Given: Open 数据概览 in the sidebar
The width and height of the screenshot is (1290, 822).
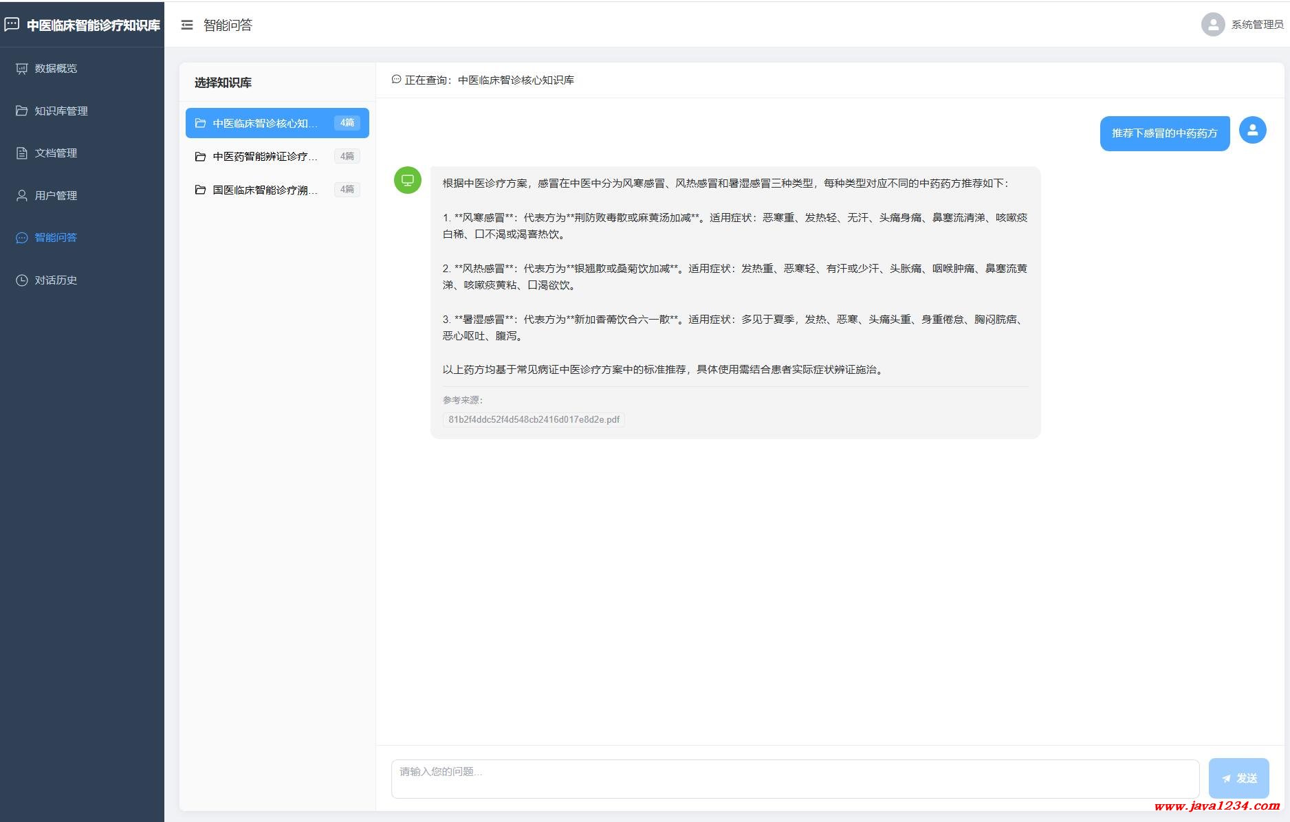Looking at the screenshot, I should point(56,69).
